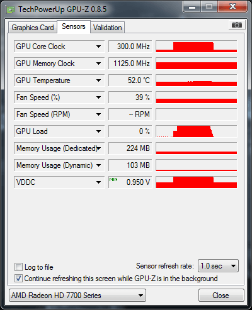
Task: Open the Fan Speed (RPM) dropdown arrow
Action: coord(98,114)
